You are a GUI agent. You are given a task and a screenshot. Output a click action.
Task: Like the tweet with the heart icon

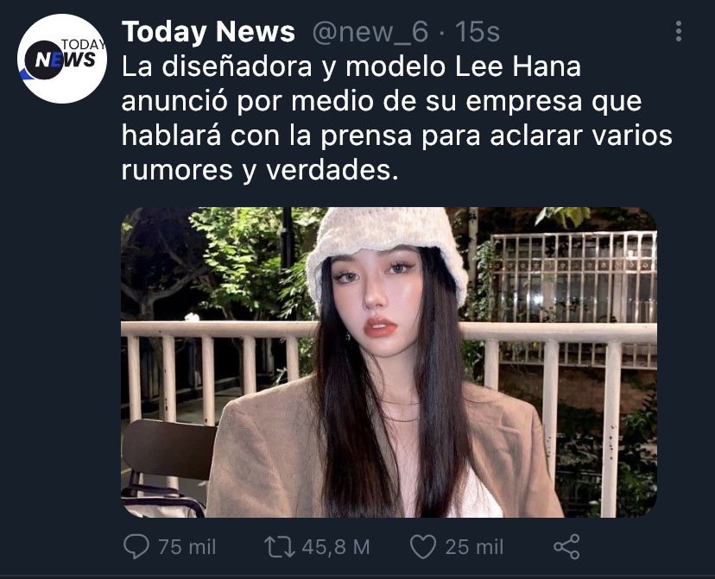click(423, 546)
